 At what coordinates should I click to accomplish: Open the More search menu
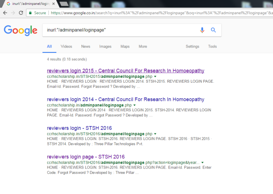point(143,46)
